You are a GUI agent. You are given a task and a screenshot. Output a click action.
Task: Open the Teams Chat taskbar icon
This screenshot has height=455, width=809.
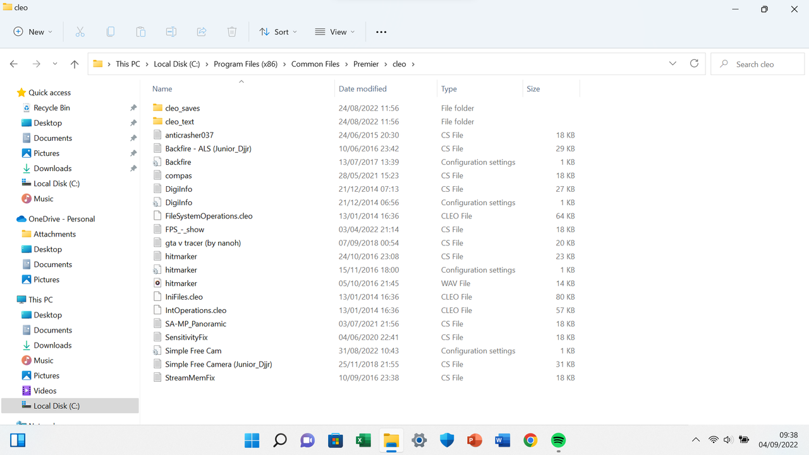pyautogui.click(x=307, y=440)
